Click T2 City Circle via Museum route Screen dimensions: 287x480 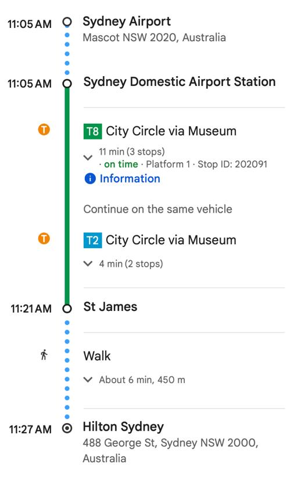click(171, 241)
